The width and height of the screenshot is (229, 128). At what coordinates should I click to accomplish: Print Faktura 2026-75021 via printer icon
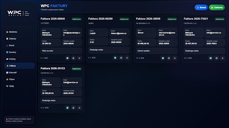(x=217, y=58)
